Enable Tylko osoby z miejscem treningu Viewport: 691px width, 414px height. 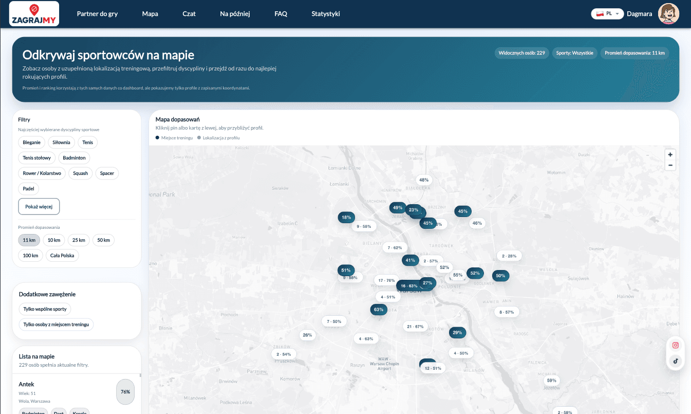click(56, 325)
